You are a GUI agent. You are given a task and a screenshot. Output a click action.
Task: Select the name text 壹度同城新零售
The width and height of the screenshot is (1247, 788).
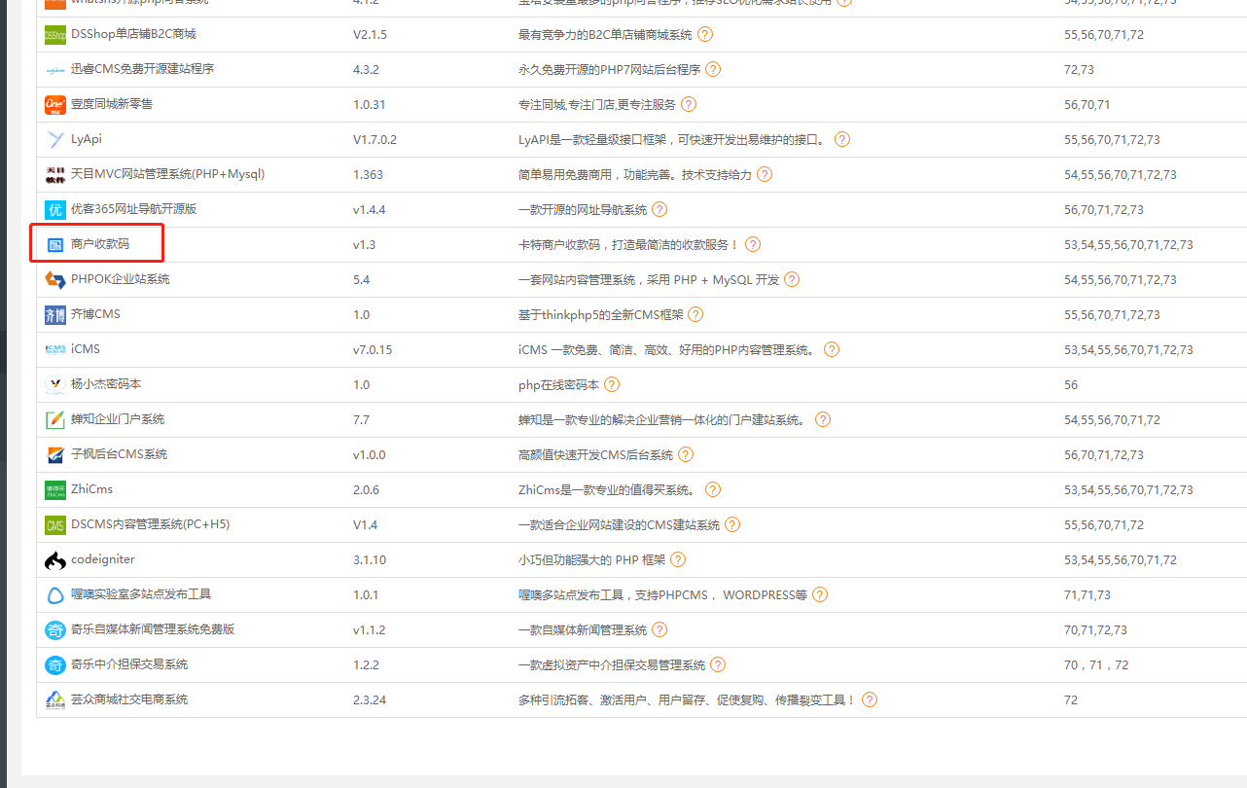tap(112, 104)
